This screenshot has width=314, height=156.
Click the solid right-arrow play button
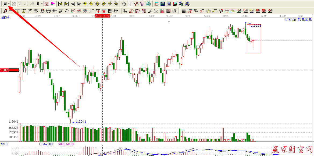tap(79, 4)
